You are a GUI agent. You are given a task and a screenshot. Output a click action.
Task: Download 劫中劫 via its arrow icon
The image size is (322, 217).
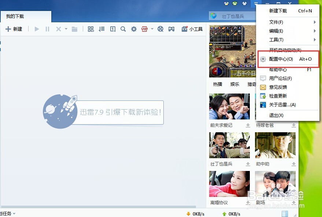(x=294, y=164)
